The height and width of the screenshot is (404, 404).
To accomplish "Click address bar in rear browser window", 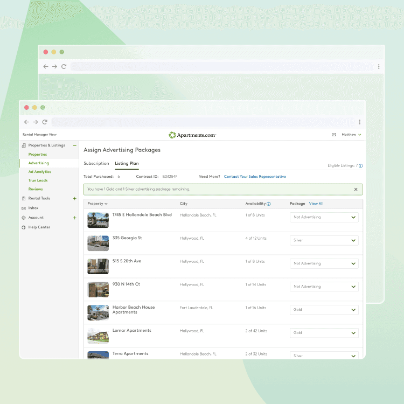I will (222, 66).
